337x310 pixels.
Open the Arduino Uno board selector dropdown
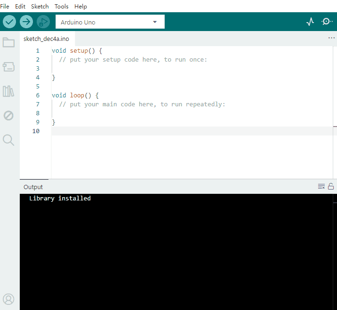tap(110, 22)
